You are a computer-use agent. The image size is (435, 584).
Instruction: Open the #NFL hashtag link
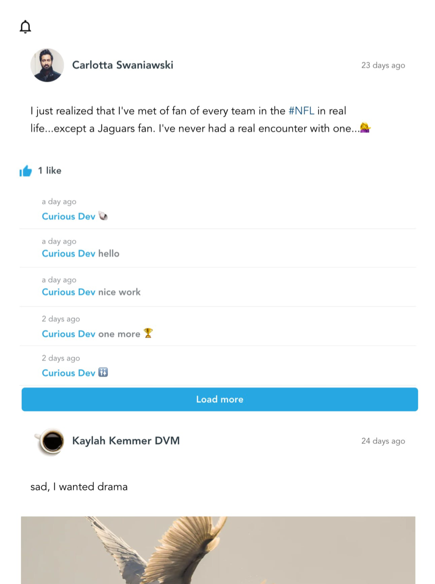click(301, 111)
